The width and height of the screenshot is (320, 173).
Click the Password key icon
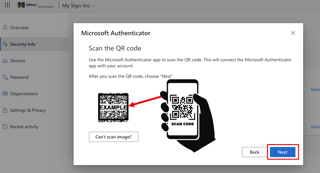pos(5,77)
